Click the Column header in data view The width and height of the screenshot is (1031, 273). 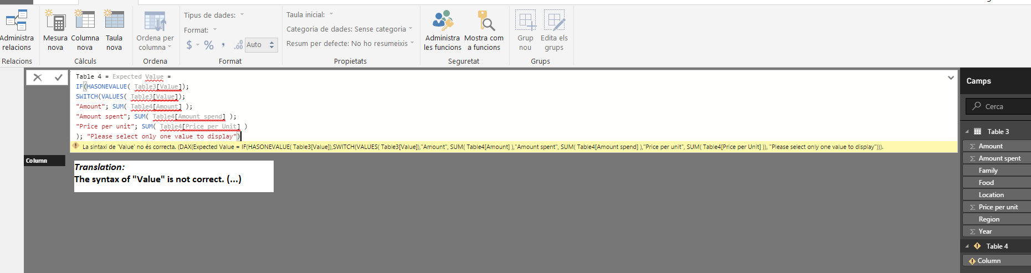[x=45, y=161]
